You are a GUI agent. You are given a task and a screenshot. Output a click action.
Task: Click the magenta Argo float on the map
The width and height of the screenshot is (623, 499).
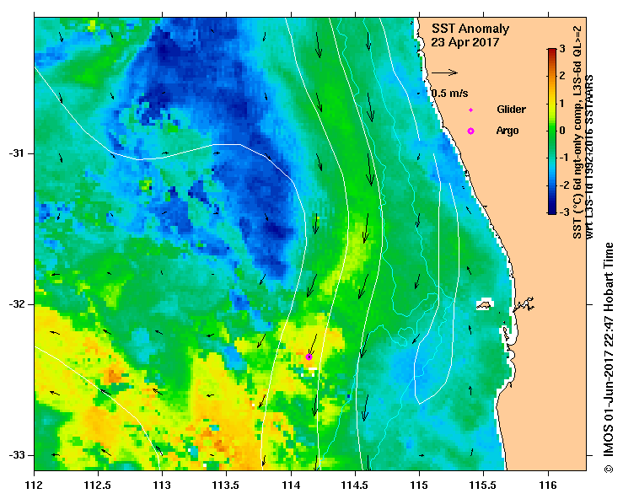tap(309, 357)
